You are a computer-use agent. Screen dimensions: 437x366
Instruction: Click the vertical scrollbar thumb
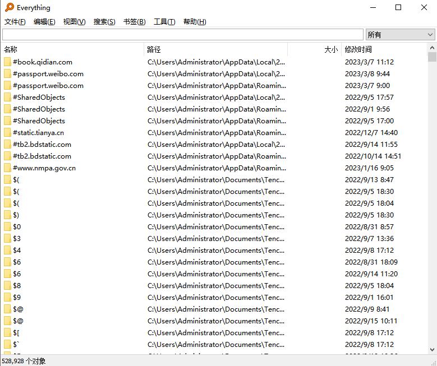pyautogui.click(x=433, y=57)
